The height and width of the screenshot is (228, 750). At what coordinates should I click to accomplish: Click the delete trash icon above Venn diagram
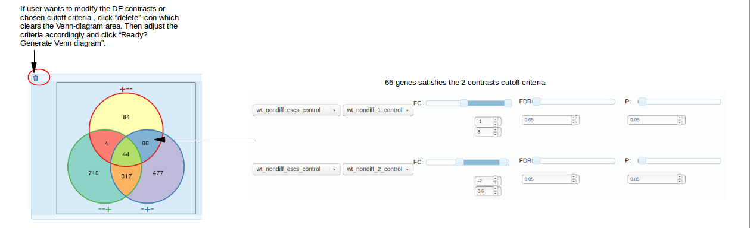[x=35, y=78]
